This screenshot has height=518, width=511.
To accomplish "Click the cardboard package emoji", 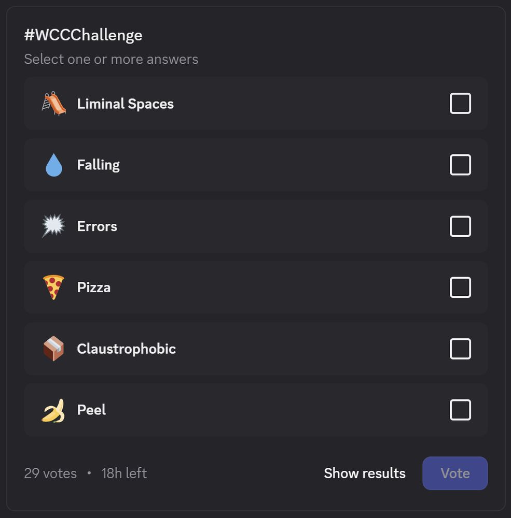I will tap(53, 349).
